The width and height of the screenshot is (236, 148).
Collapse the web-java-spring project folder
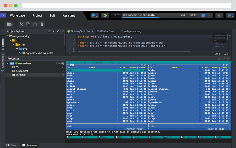6,36
